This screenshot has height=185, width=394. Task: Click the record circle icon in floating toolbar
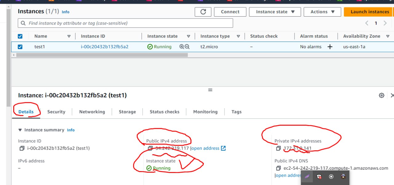click(331, 177)
